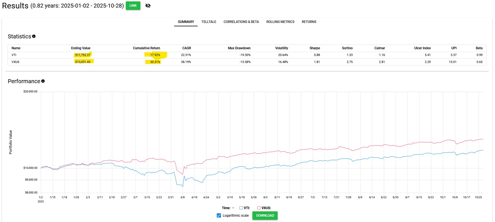
Task: Click the 17.92% cumulative return cell
Action: coord(155,55)
